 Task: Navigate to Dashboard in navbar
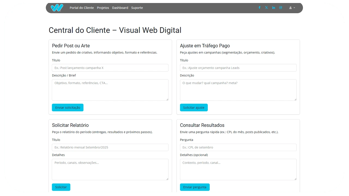click(120, 8)
